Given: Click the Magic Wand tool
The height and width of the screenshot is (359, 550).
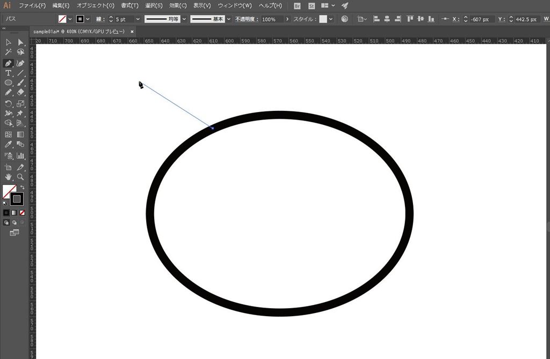Looking at the screenshot, I should [x=9, y=52].
